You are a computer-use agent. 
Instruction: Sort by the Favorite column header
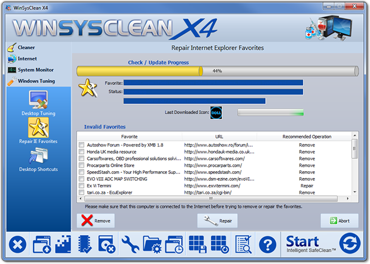click(129, 136)
